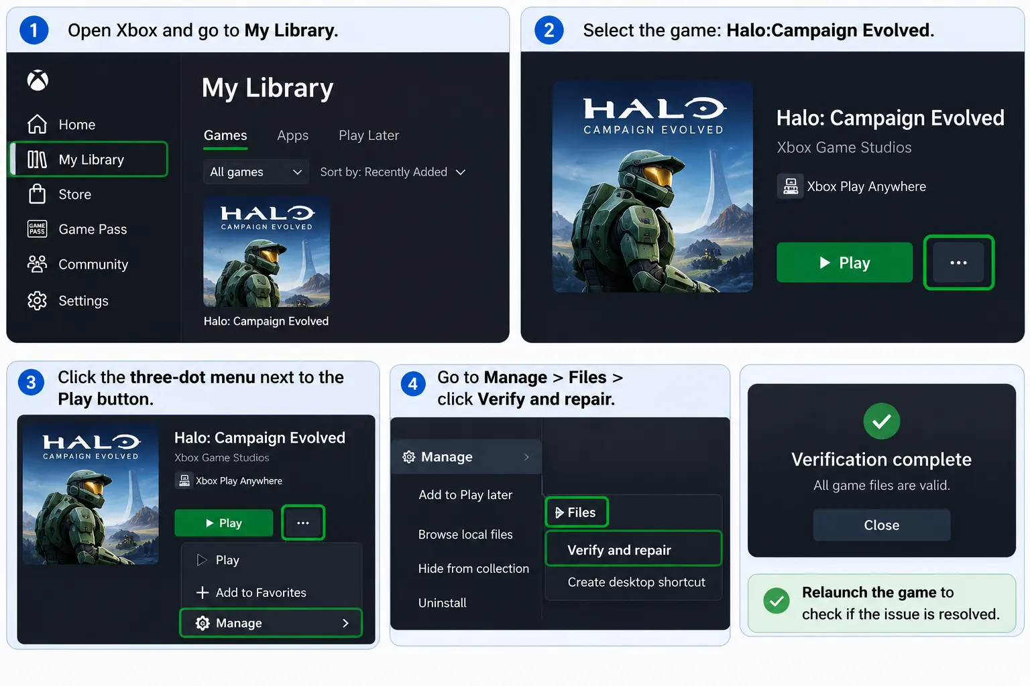
Task: Click gear icon beside Manage in step 3
Action: coord(203,623)
